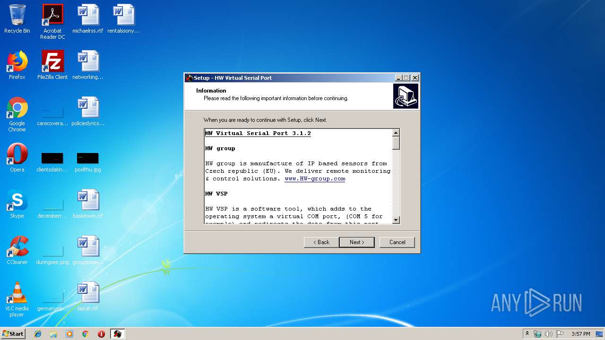Launch FileZilla Client shortcut
Viewport: 605px width, 340px height.
click(52, 65)
